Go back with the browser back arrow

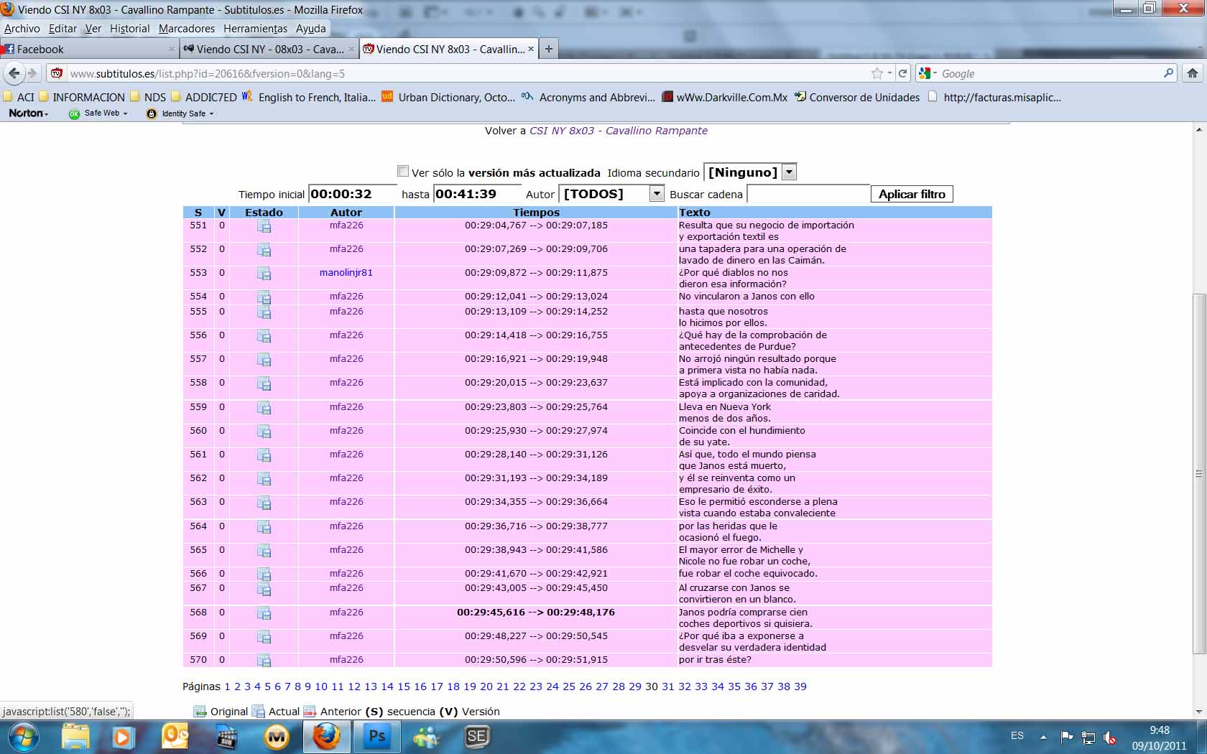[x=14, y=73]
